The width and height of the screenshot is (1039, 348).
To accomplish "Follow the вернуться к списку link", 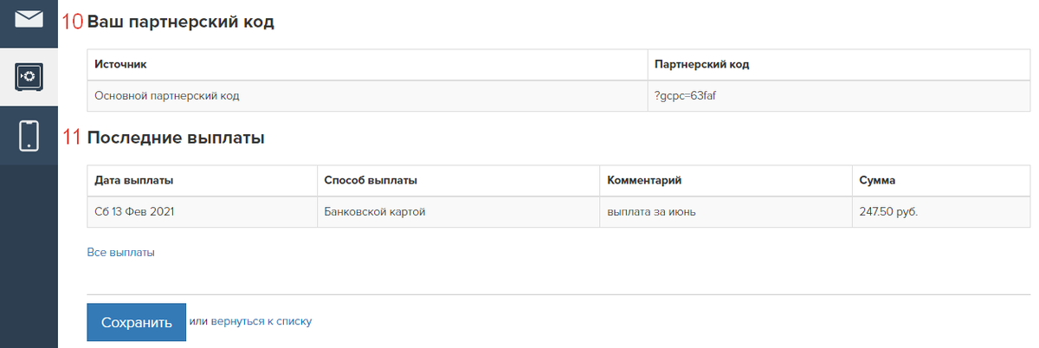I will [x=261, y=321].
